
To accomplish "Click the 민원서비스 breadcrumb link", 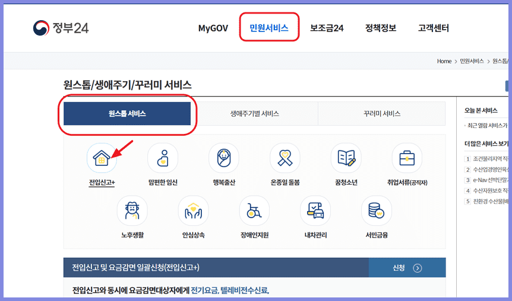I will tap(472, 61).
